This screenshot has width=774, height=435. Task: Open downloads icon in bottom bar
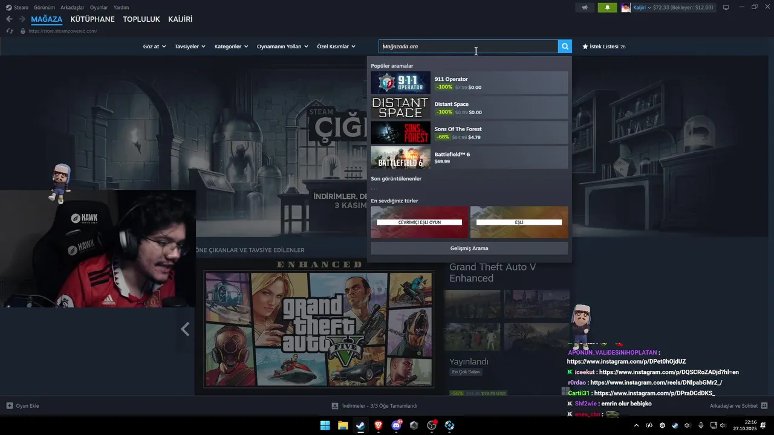coord(335,406)
